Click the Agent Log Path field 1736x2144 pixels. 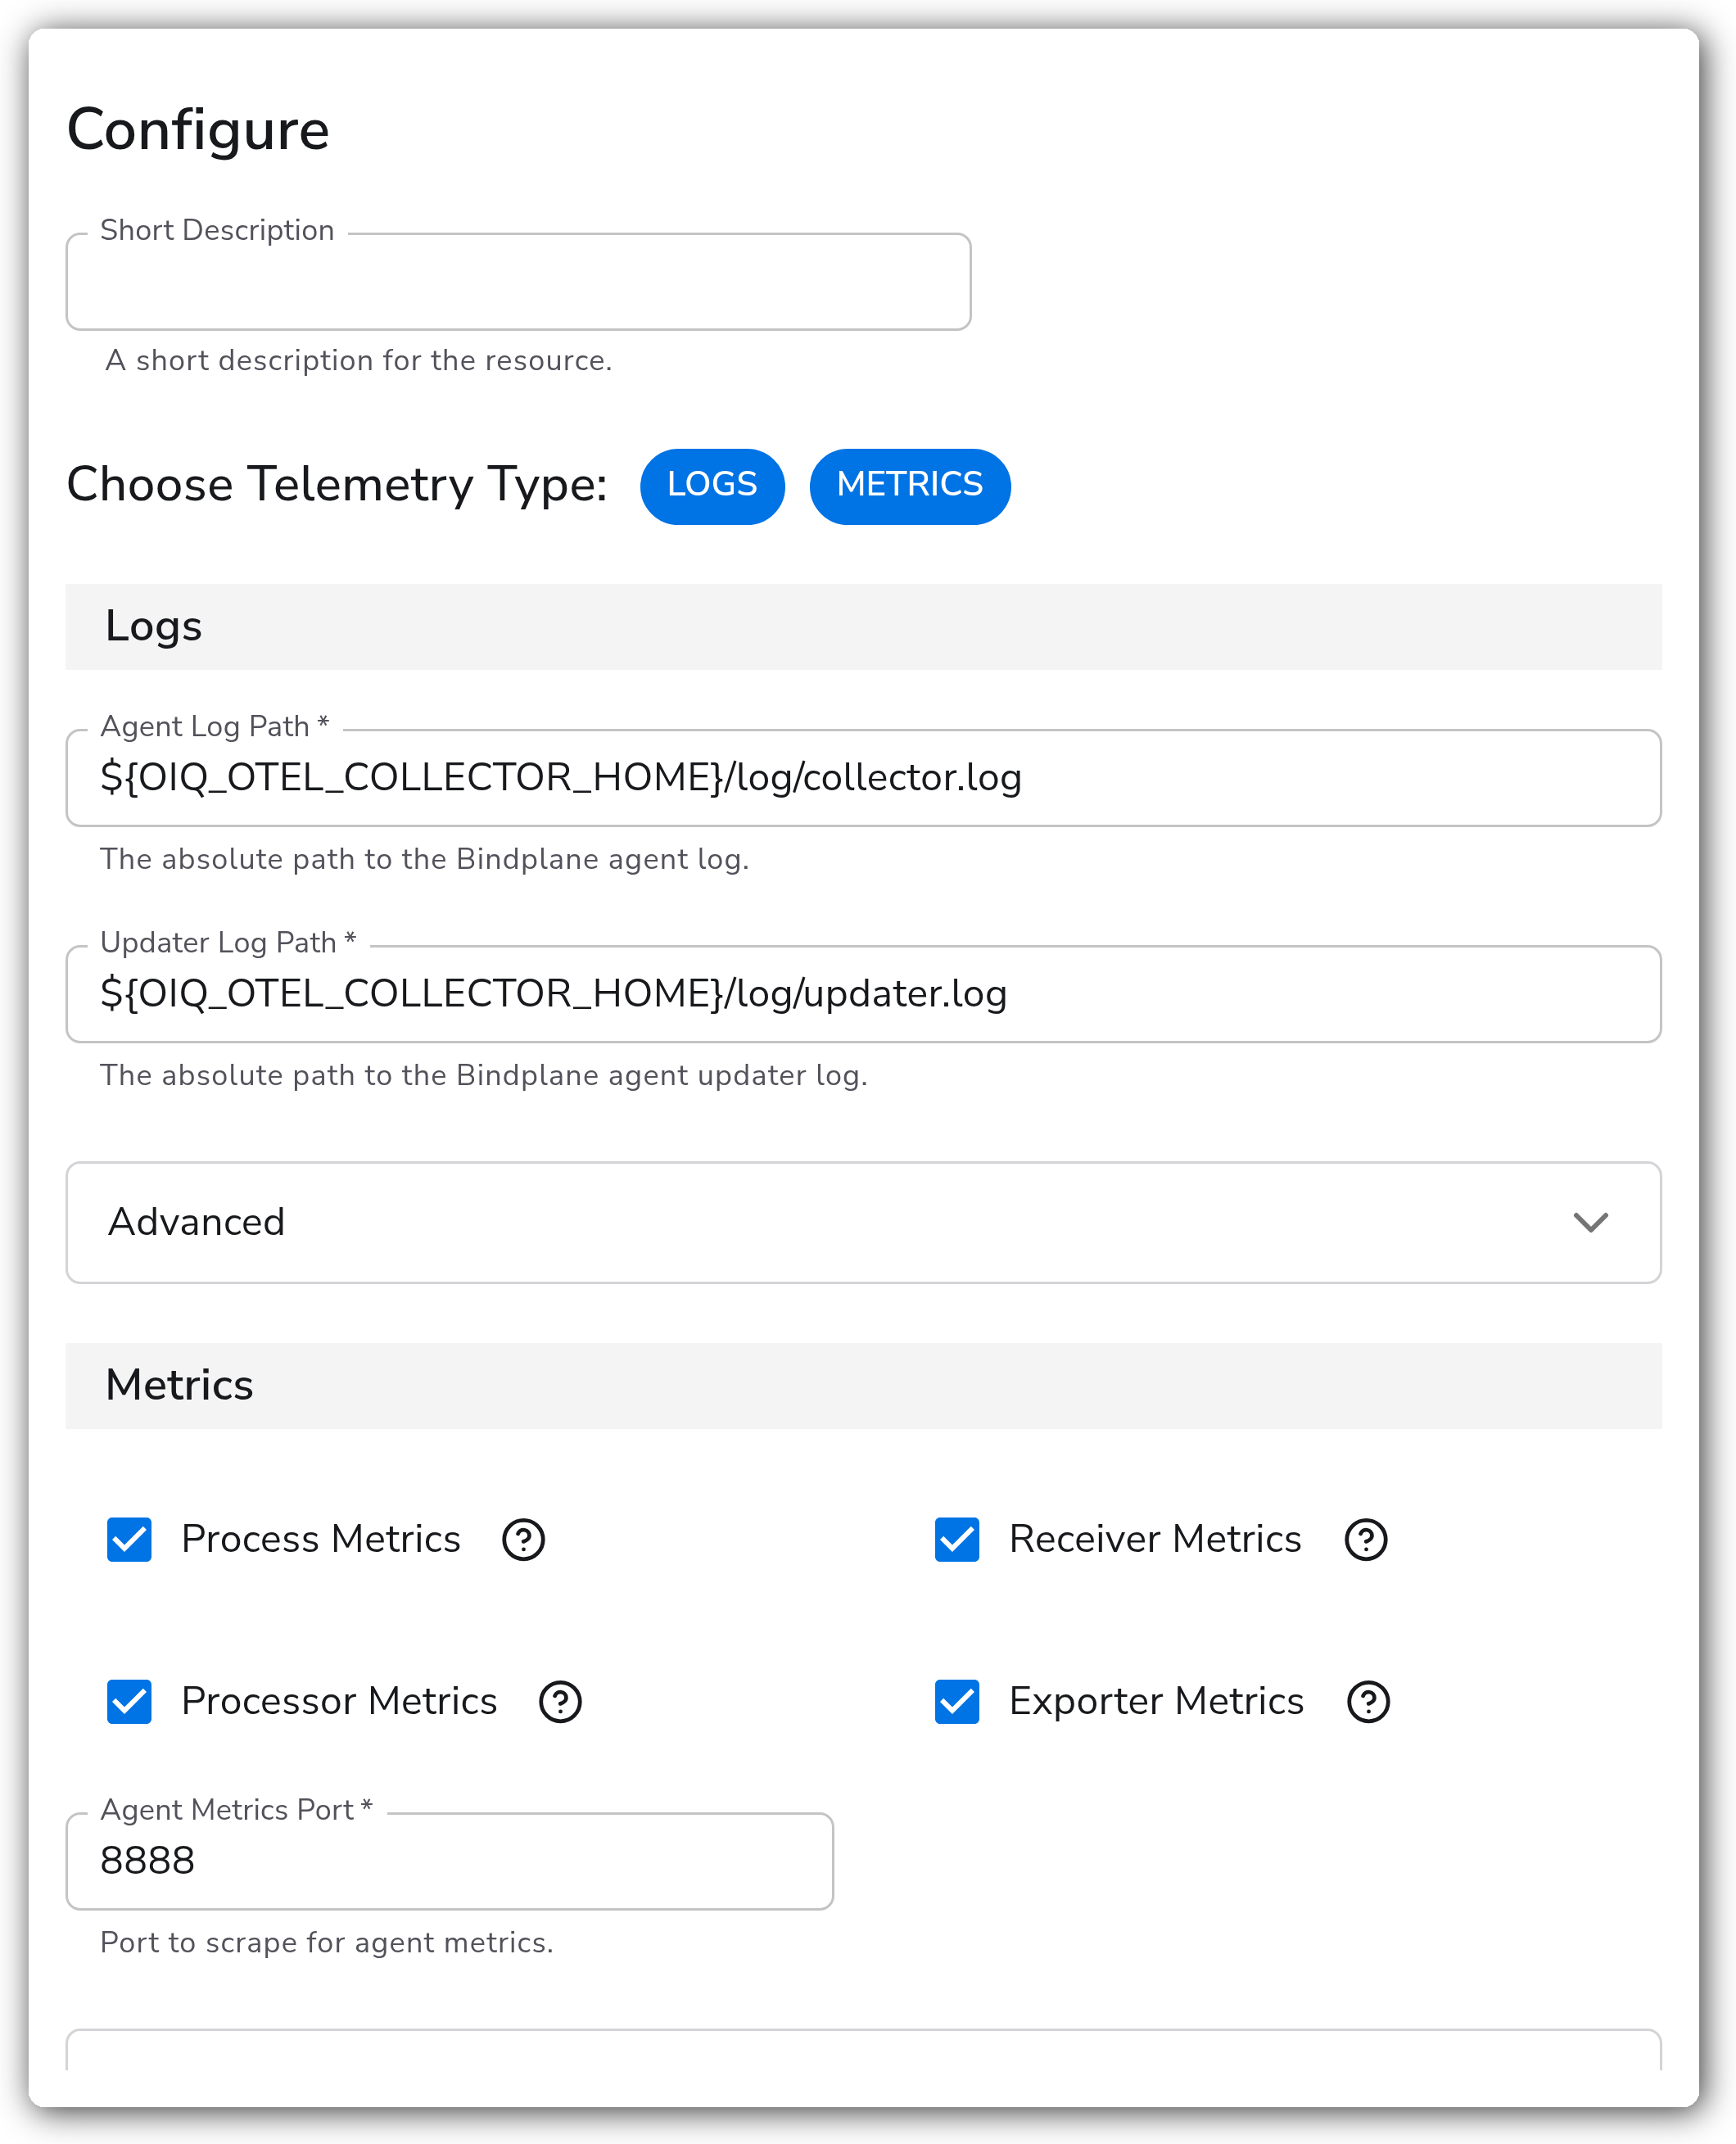[864, 778]
